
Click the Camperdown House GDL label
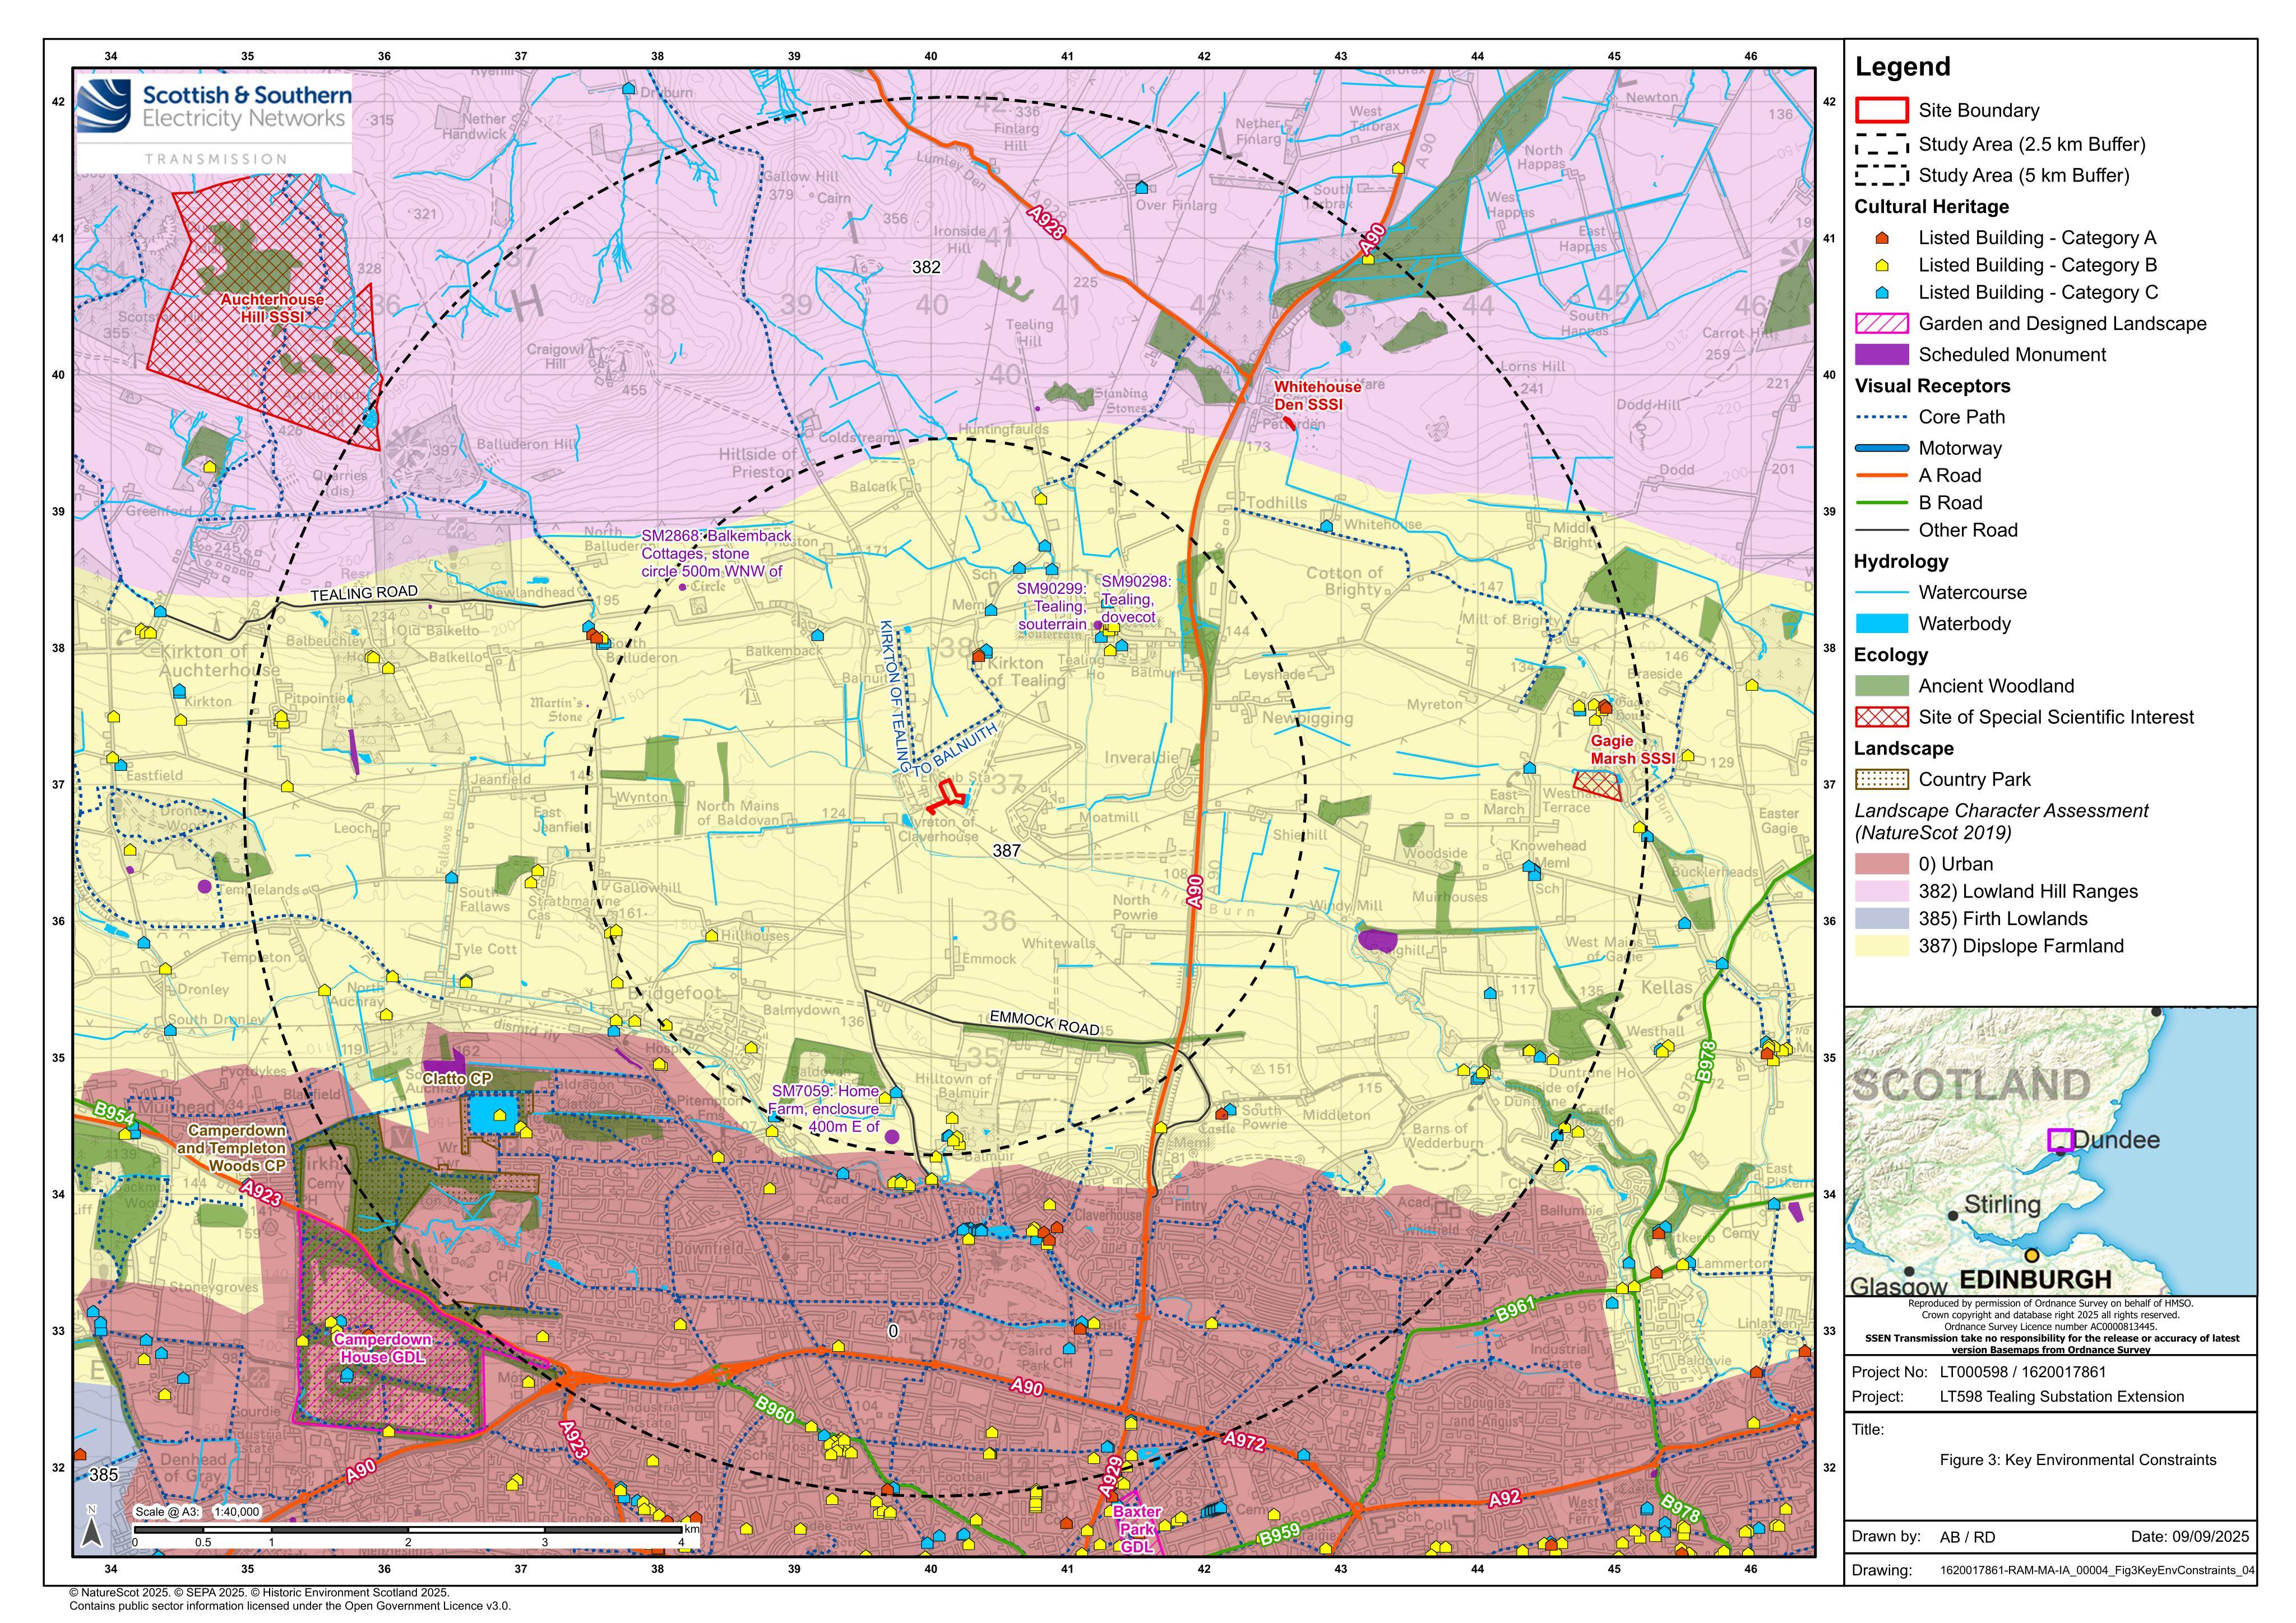(383, 1348)
